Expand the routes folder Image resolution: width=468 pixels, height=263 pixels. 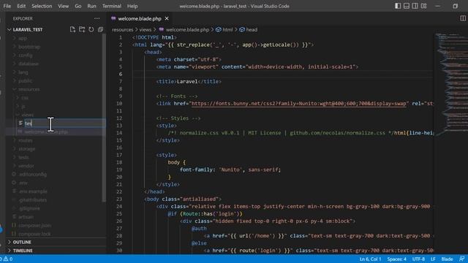pyautogui.click(x=26, y=140)
